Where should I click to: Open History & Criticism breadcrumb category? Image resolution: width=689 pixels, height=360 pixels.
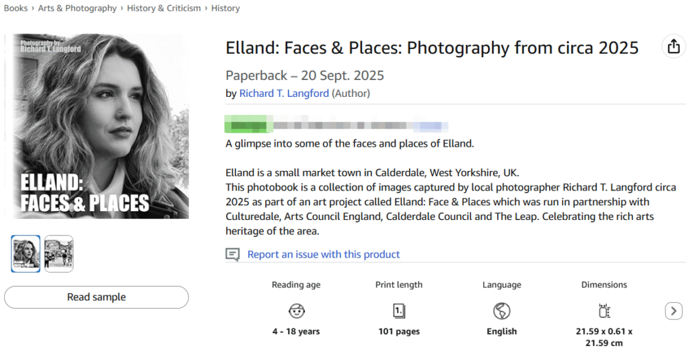click(164, 8)
